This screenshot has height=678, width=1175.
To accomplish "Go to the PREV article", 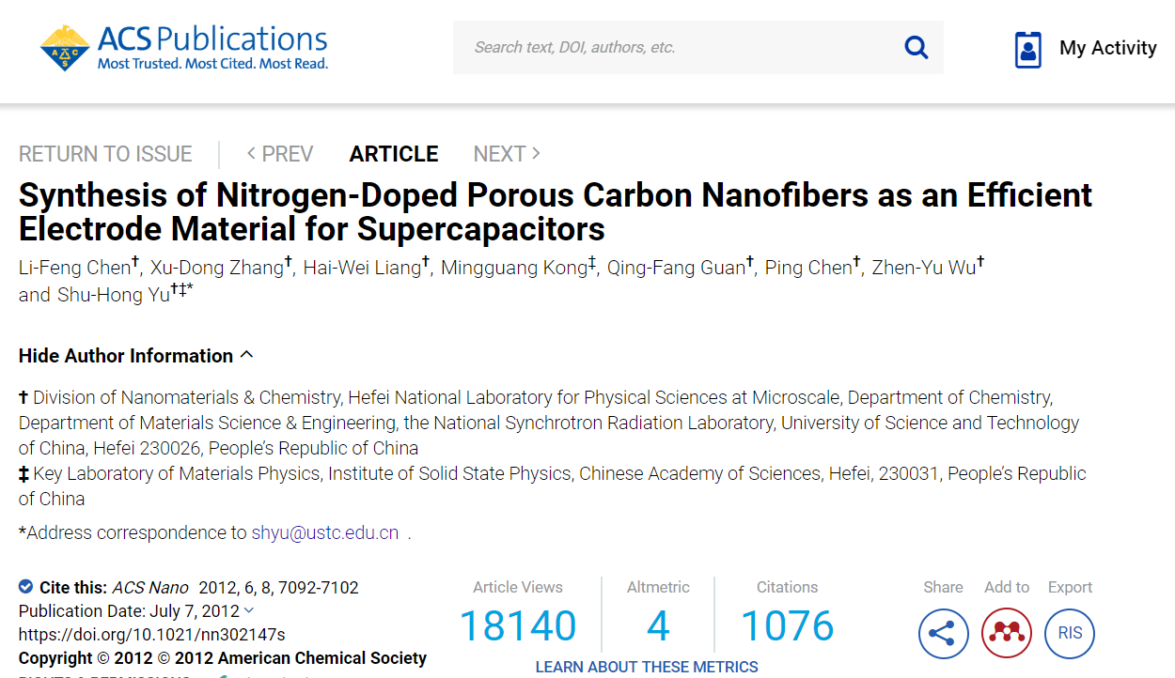I will (x=280, y=154).
